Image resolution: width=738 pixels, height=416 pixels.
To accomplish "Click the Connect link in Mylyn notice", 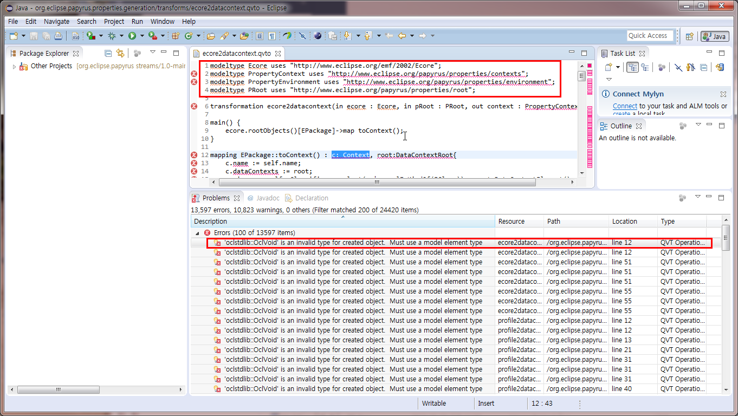I will (625, 106).
